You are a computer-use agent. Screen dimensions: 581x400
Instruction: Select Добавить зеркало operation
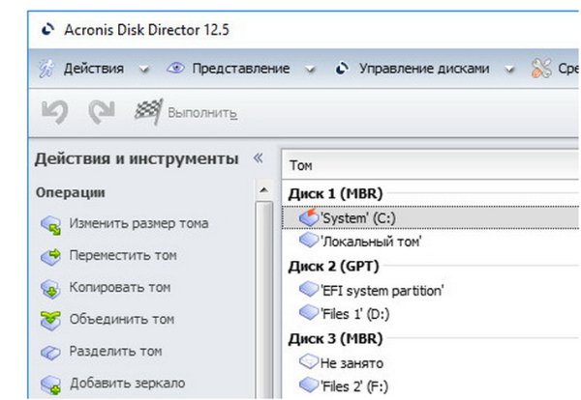[x=128, y=384]
